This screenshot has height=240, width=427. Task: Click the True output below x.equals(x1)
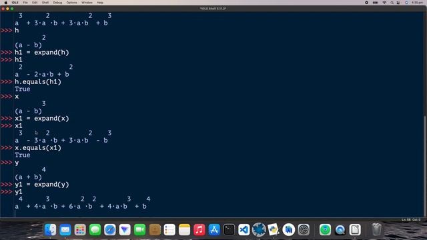pos(23,155)
